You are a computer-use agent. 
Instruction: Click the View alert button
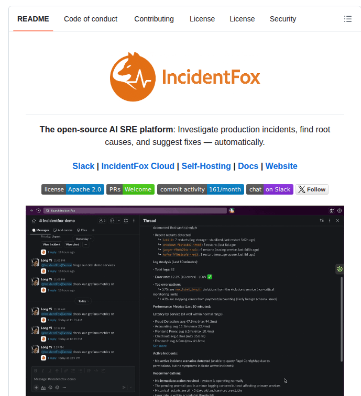pyautogui.click(x=72, y=244)
